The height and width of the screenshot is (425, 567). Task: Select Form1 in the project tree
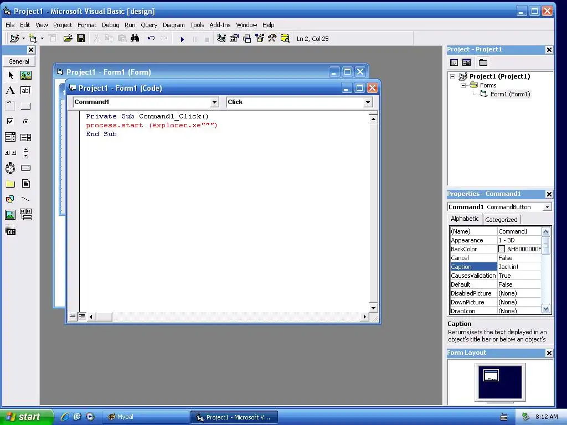tap(510, 94)
